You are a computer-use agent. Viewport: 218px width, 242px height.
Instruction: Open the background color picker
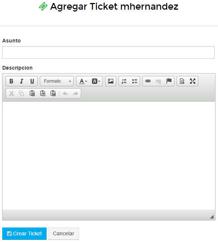96,81
